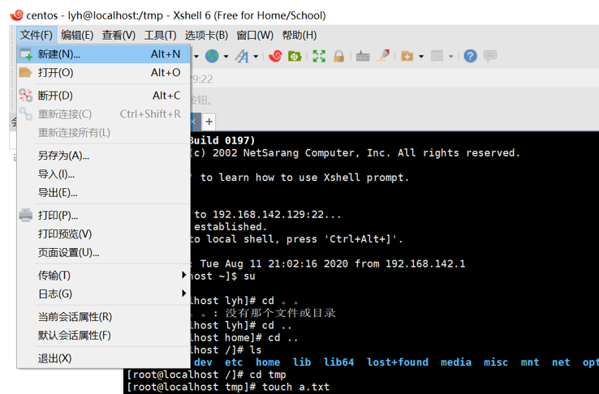Viewport: 599px width, 394px height.
Task: Select 打开(O) menu entry
Action: [x=103, y=72]
